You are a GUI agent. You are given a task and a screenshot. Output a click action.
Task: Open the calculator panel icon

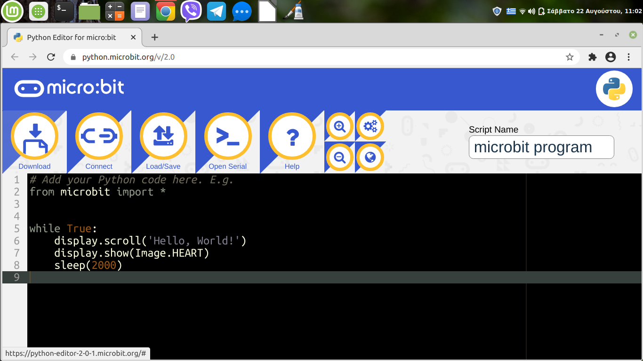(x=115, y=11)
